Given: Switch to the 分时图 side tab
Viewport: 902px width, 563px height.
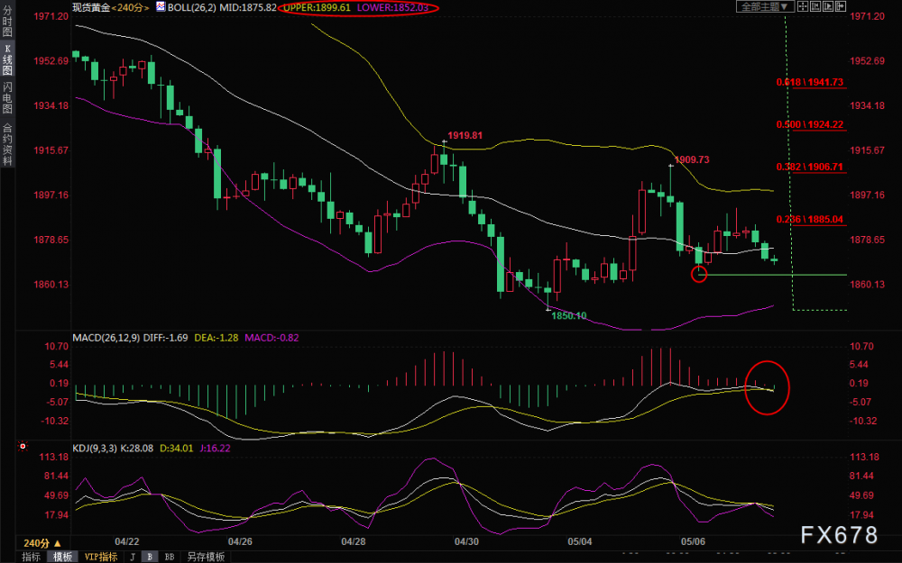Looking at the screenshot, I should 7,21.
